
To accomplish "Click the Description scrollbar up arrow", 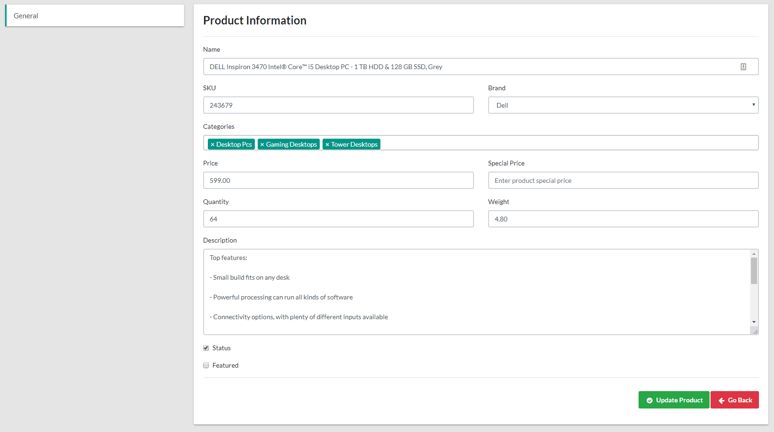I will [754, 254].
